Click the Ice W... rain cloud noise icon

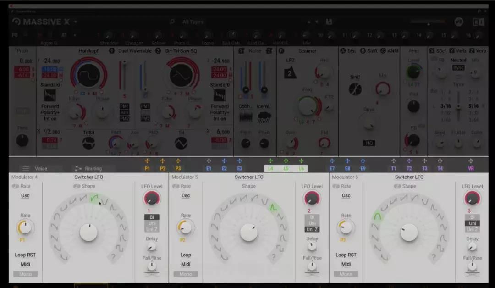pos(264,117)
